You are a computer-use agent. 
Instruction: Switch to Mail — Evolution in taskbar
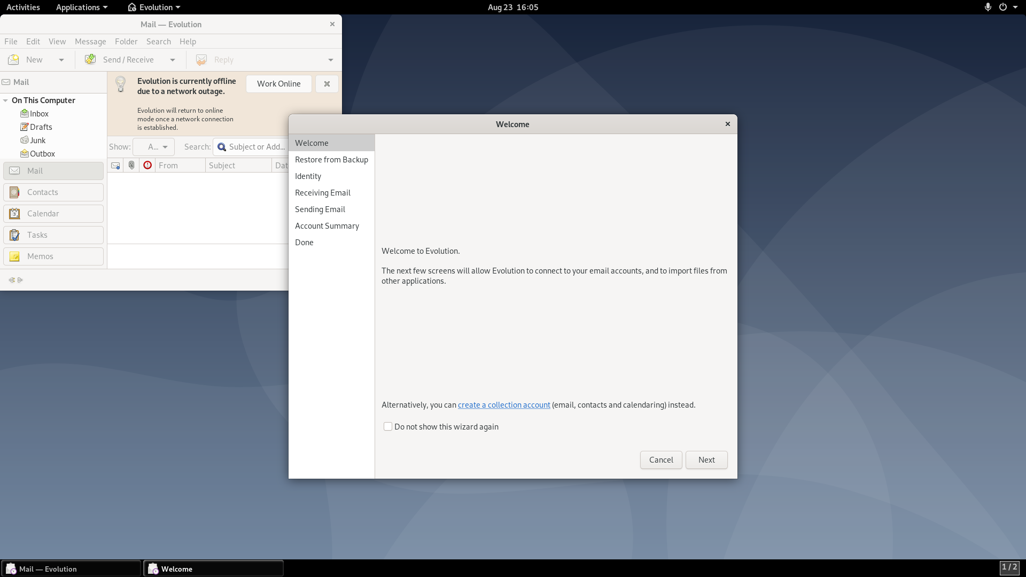coord(72,569)
